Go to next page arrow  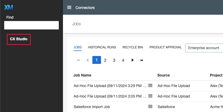click(x=132, y=60)
